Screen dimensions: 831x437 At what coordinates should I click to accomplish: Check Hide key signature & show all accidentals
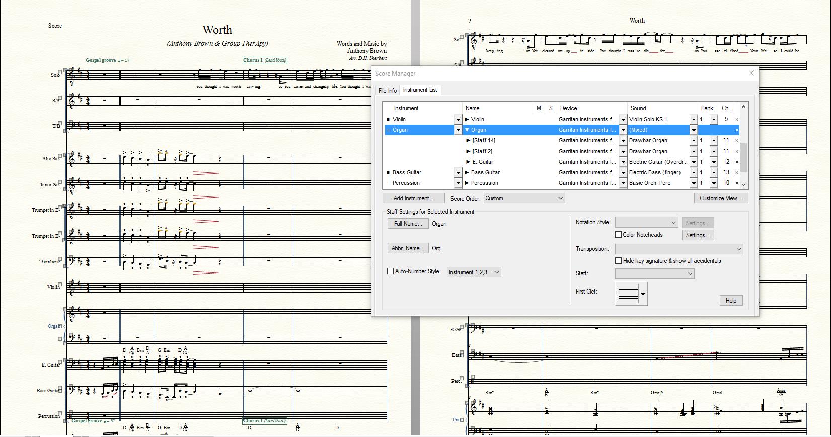619,261
